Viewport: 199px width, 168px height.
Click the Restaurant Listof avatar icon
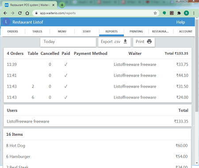coord(6,22)
